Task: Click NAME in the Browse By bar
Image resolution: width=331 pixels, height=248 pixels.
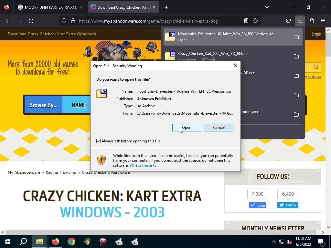Action: 79,105
